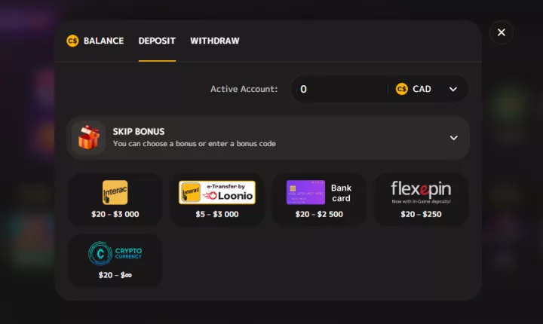
Task: Click the C$ coin next to CAD
Action: 402,89
